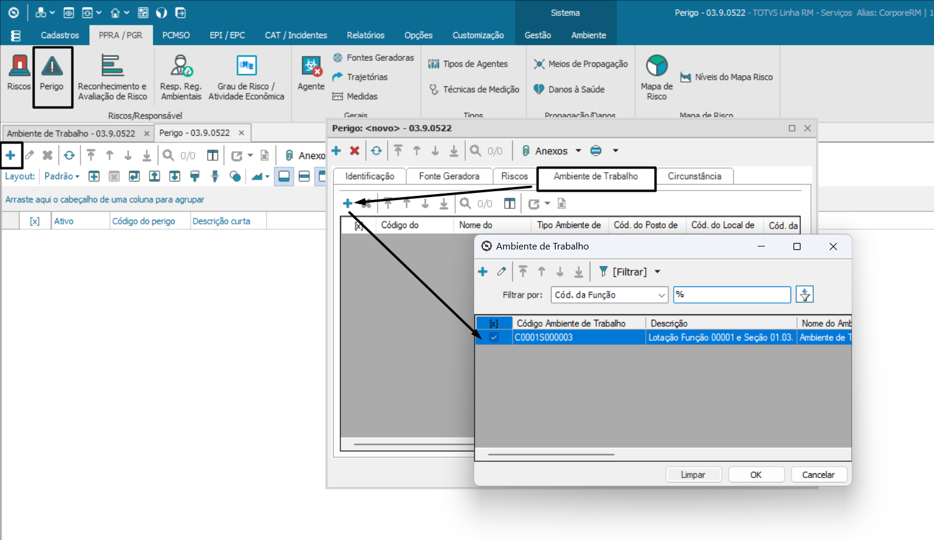Screen dimensions: 934x540
Task: Click the Limpar button
Action: coord(693,475)
